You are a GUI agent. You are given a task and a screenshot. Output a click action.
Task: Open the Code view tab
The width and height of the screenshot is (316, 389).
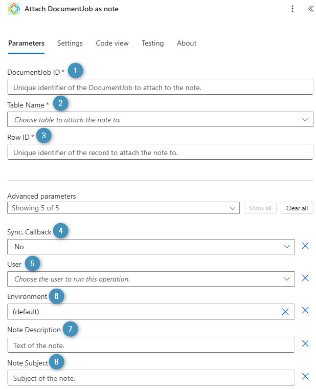point(112,44)
